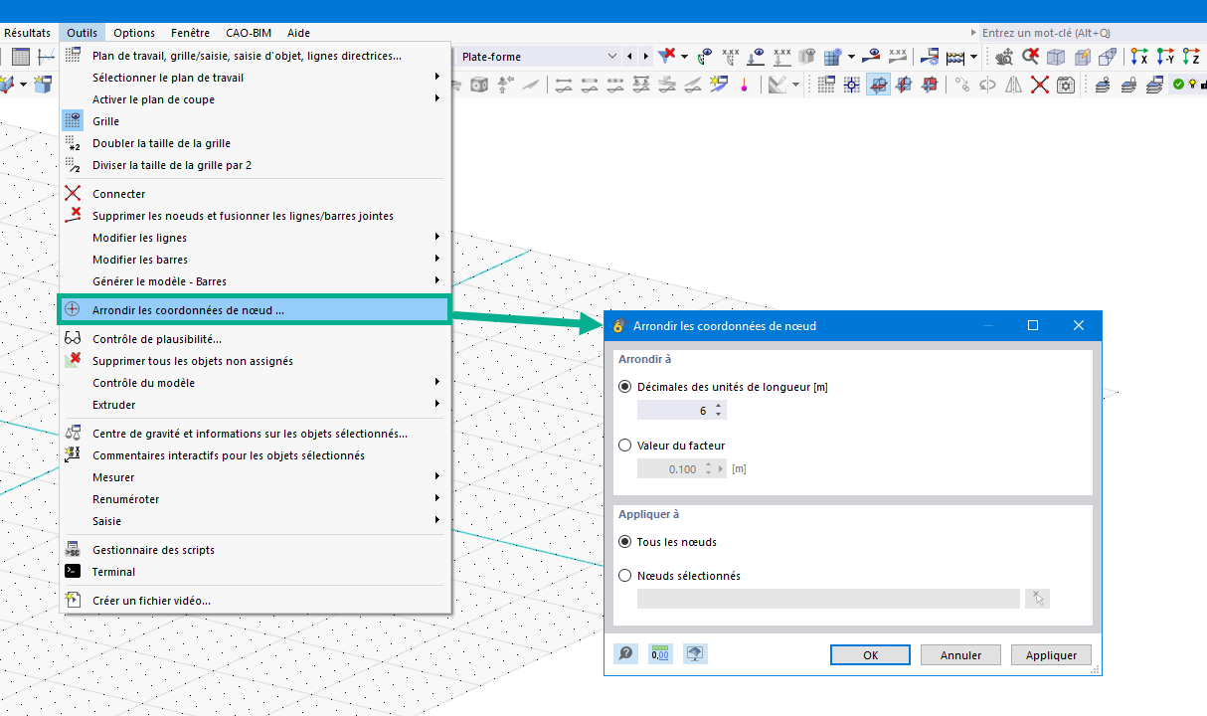
Task: Click the first wireframe cube view icon
Action: click(x=1056, y=57)
